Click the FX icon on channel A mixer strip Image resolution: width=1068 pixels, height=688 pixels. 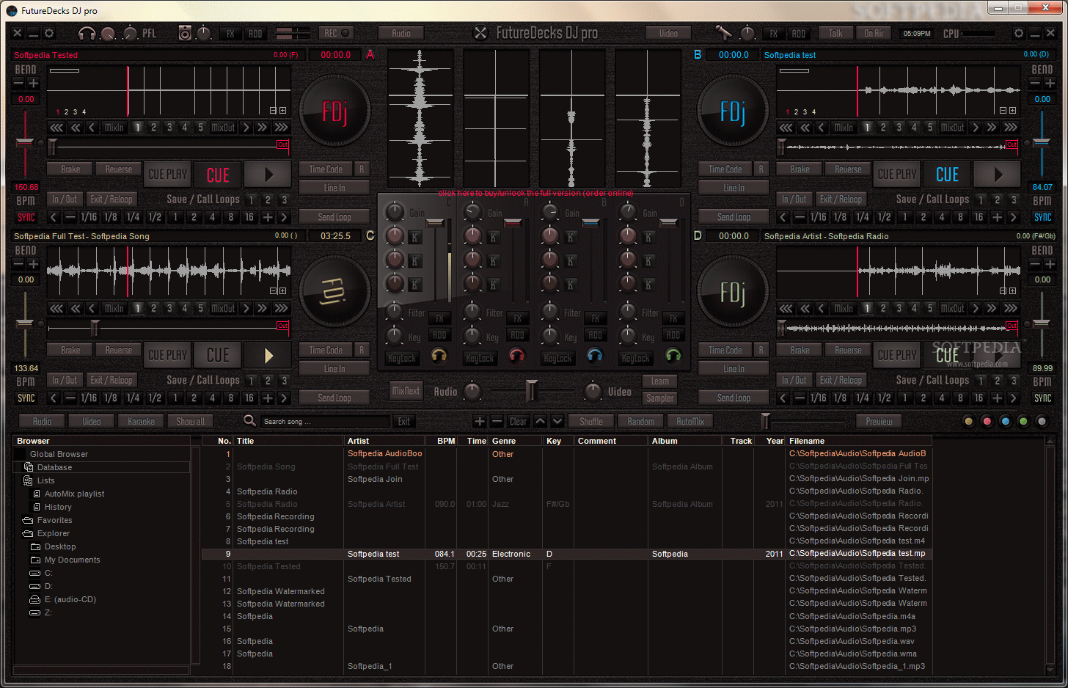(x=517, y=318)
